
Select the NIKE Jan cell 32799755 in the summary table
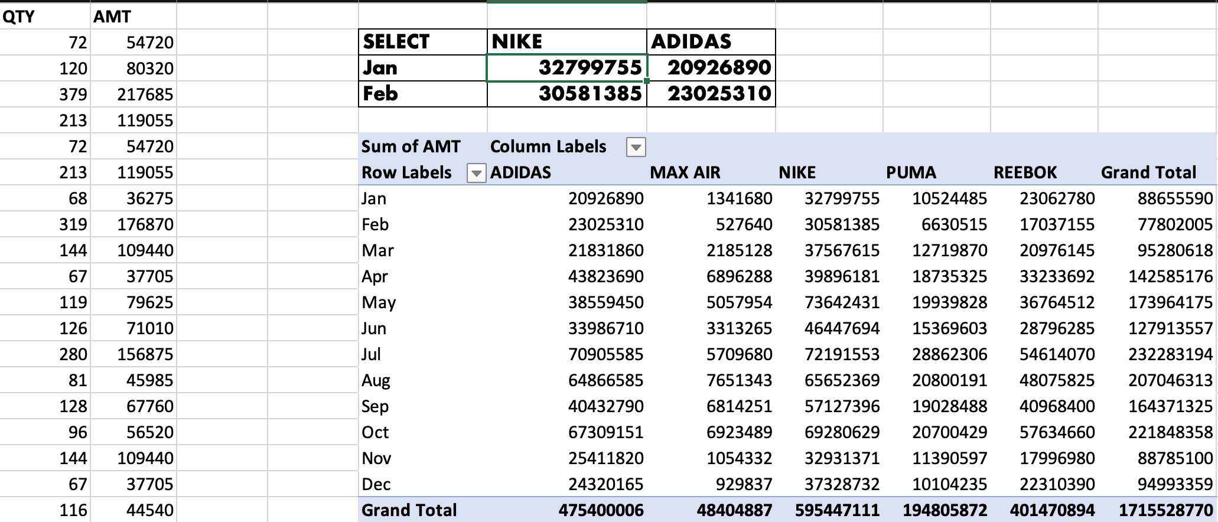(x=567, y=68)
